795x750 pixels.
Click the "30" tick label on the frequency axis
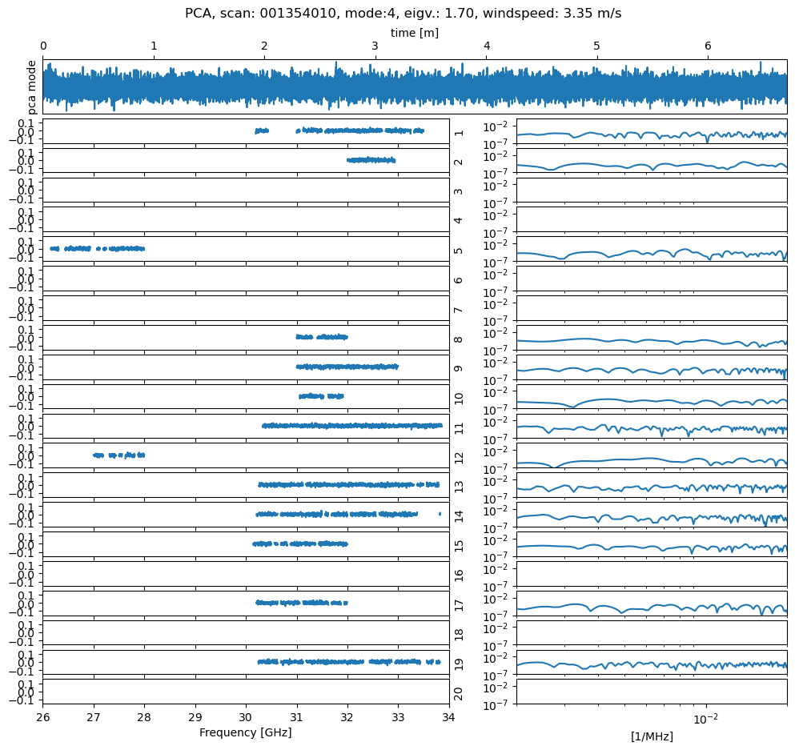(x=246, y=717)
